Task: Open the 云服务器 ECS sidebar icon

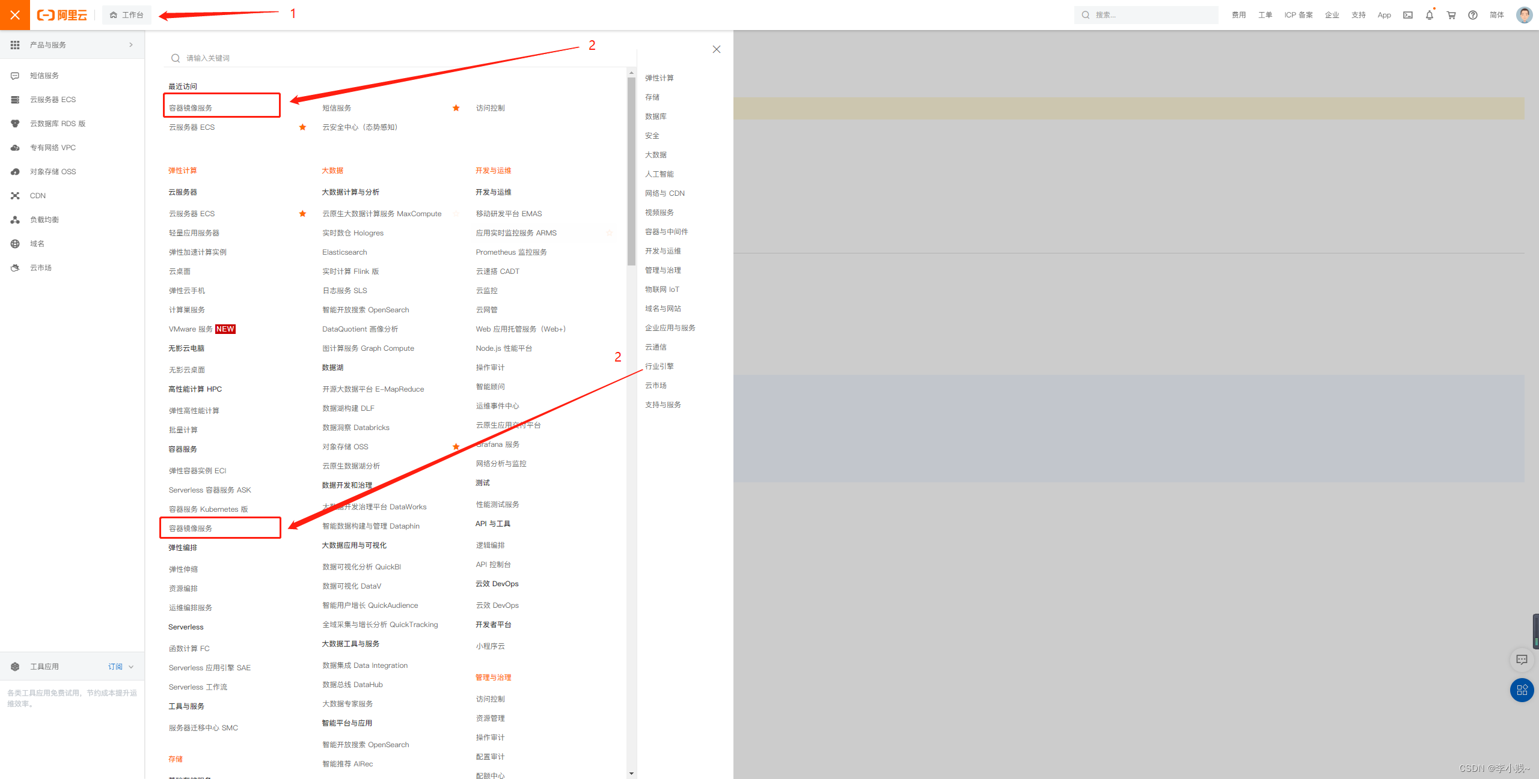Action: [x=15, y=100]
